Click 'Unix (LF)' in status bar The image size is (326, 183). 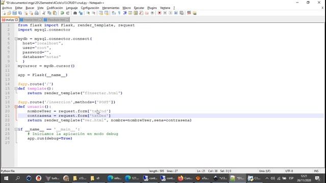(x=265, y=171)
